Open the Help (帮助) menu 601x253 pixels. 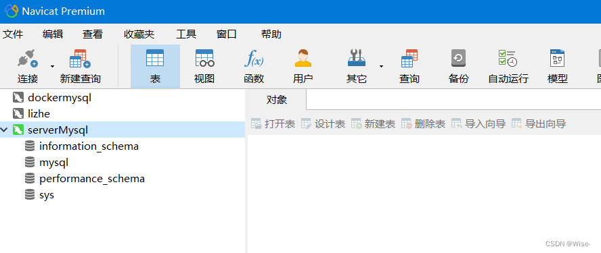271,34
